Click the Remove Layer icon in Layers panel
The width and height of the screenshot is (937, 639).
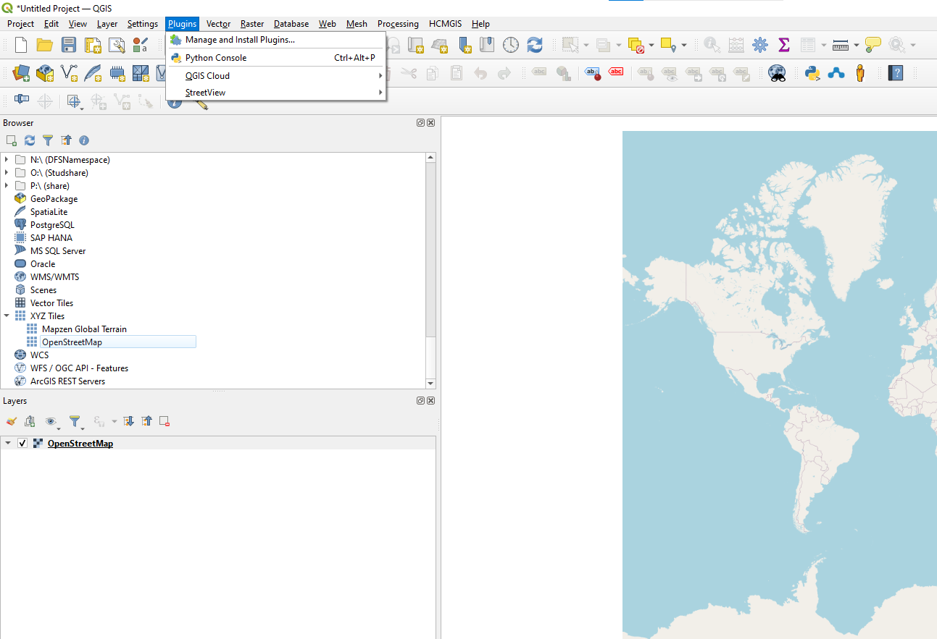165,421
